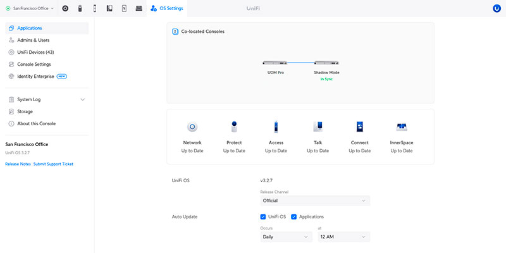
Task: Open the Access app from the top bar
Action: click(94, 8)
